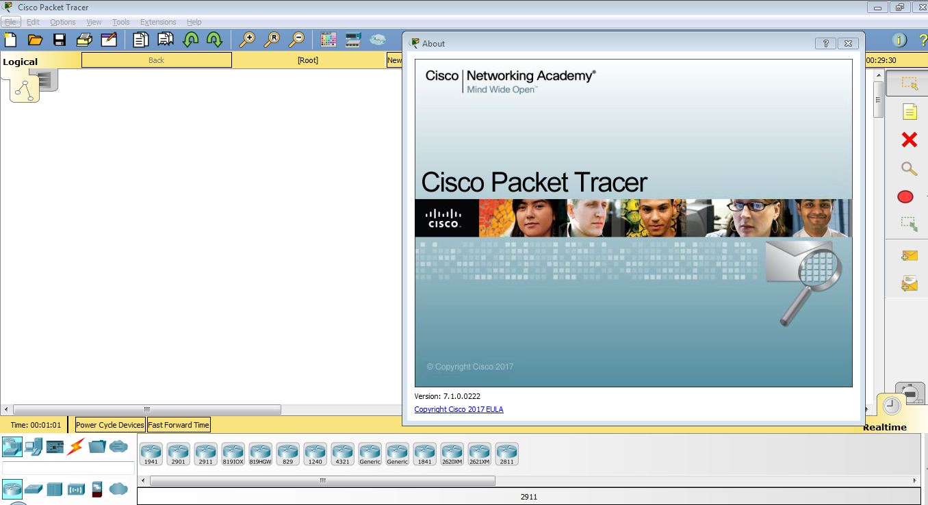
Task: Click the Print toolbar icon
Action: tap(84, 39)
